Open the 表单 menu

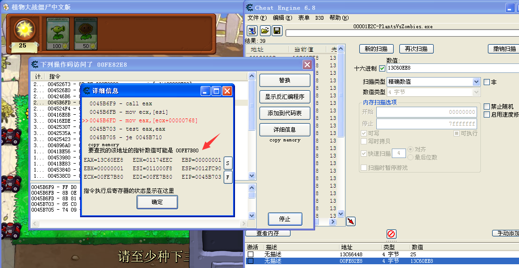click(304, 18)
